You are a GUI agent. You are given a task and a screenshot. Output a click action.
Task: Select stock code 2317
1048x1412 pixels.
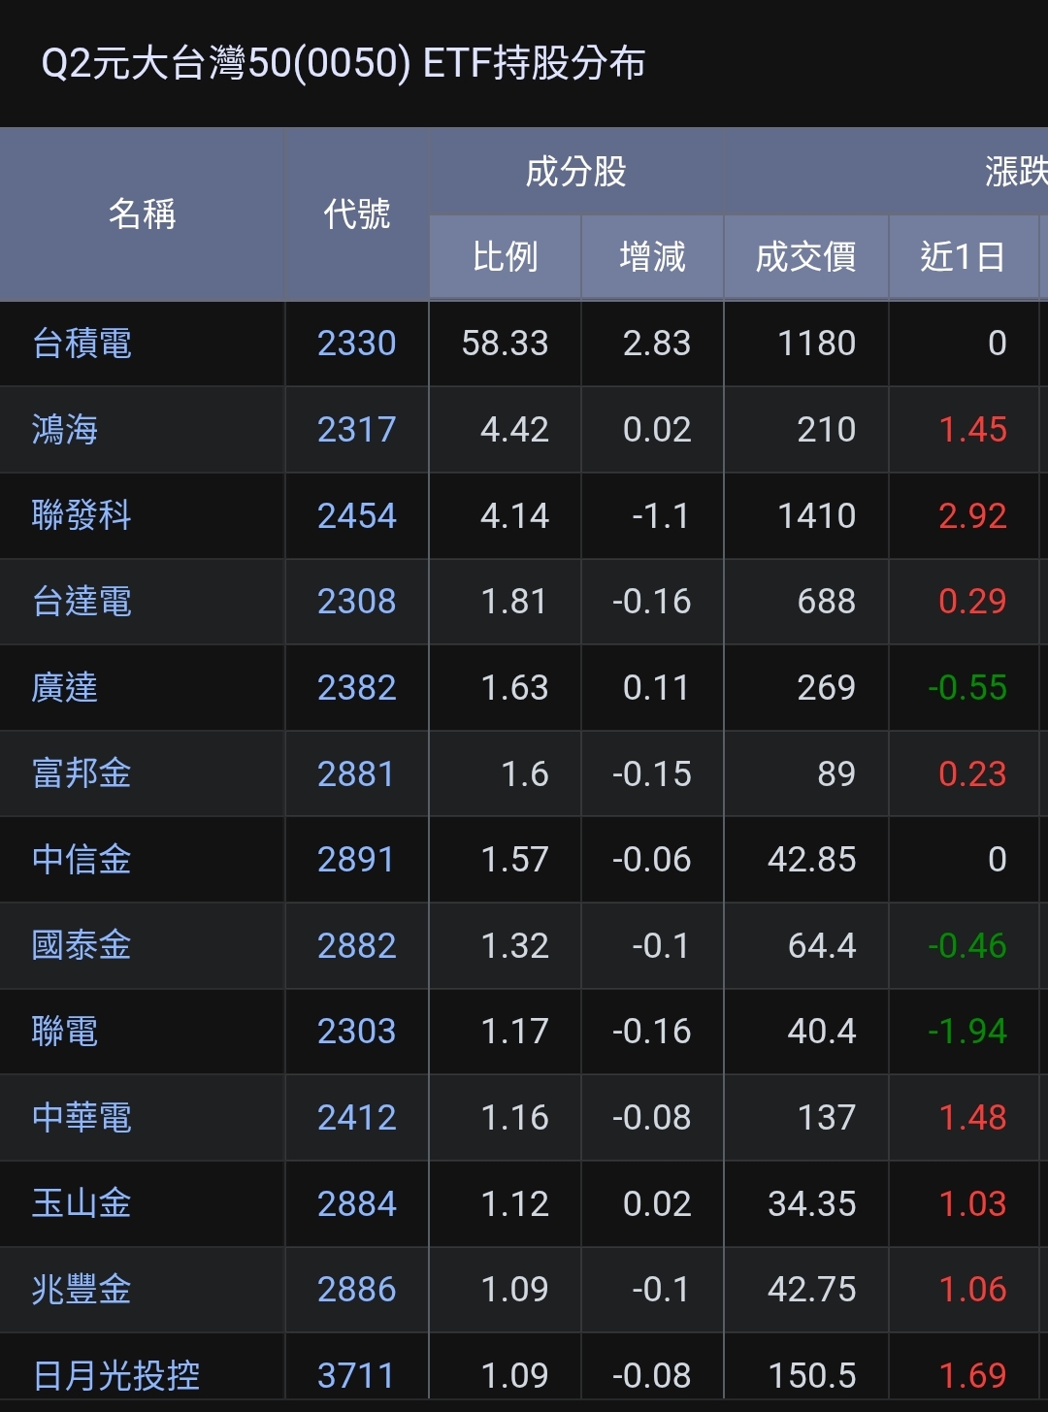click(356, 429)
